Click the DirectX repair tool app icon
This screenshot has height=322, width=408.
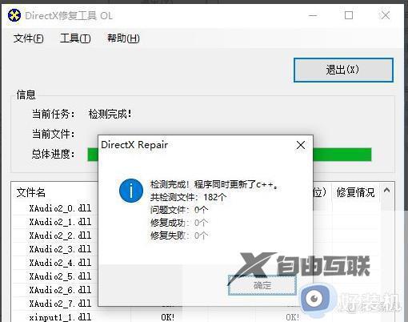[14, 15]
